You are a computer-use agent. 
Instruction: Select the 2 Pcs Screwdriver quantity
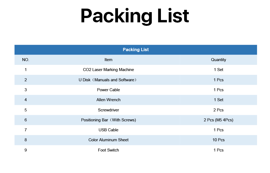click(218, 110)
